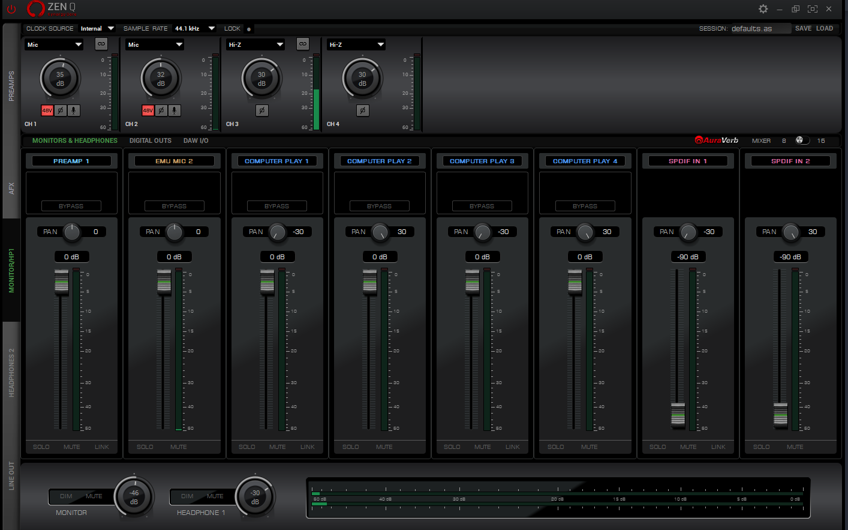Save the current session
Screen dimensions: 848x530
pos(804,28)
